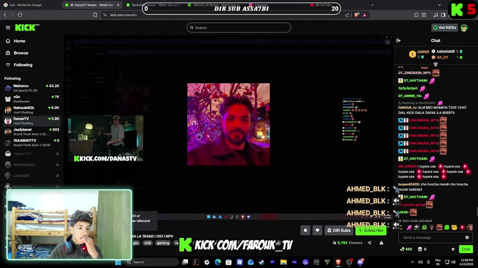Screen dimensions: 478x268
Task: Switch to the kick - Recherche Google tab
Action: (31, 5)
